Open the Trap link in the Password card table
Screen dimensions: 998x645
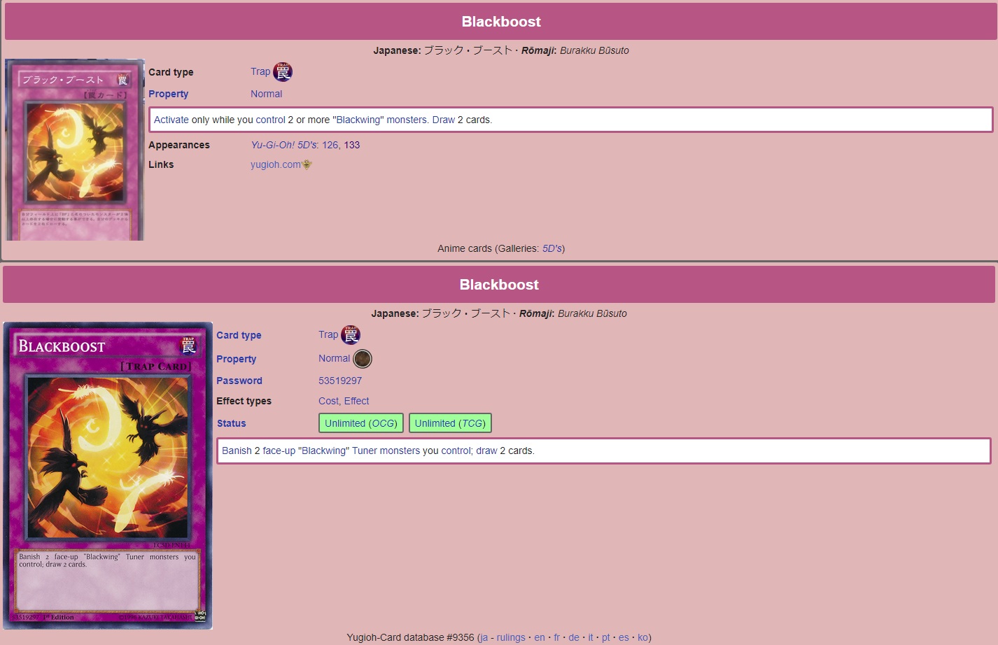pyautogui.click(x=328, y=335)
